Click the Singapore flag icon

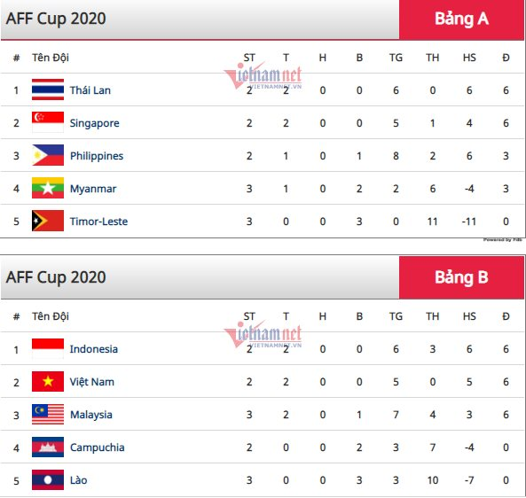point(48,122)
